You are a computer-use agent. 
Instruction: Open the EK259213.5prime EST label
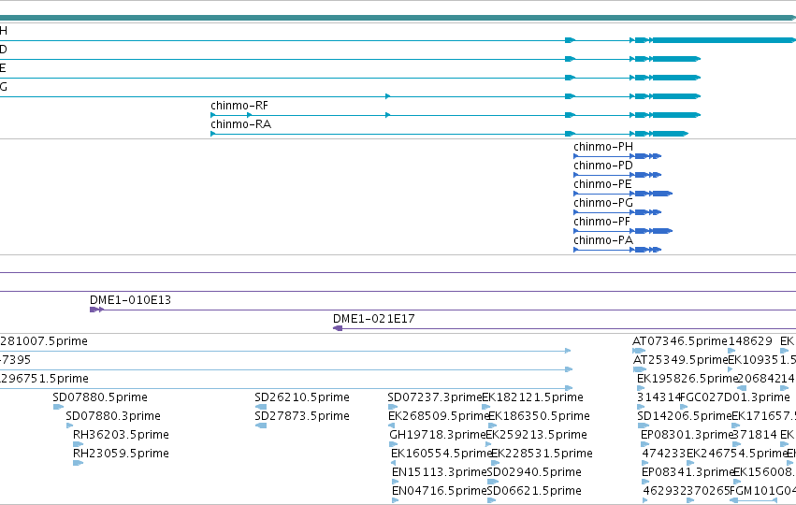537,435
